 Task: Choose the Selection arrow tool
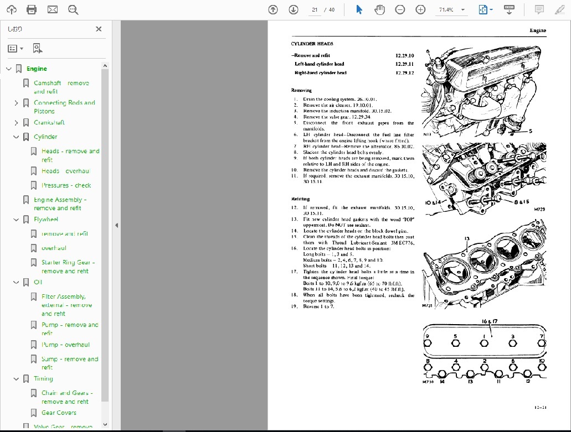click(359, 10)
